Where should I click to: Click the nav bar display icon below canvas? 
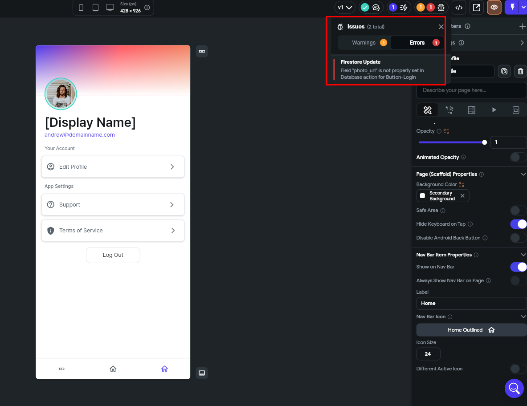202,373
